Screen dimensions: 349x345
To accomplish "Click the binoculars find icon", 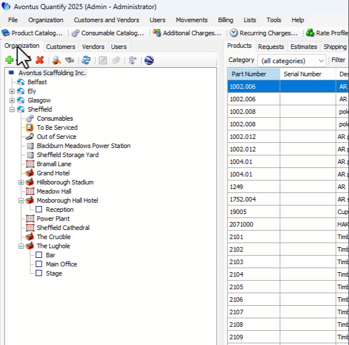I will (x=70, y=60).
